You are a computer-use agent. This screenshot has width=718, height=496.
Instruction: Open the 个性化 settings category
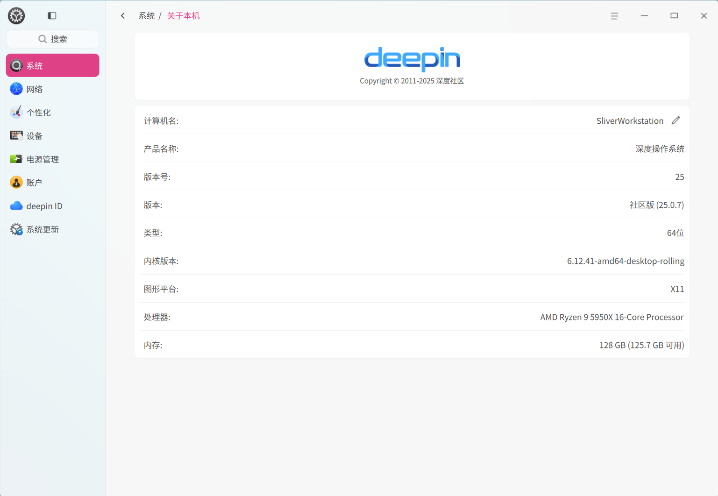(x=52, y=112)
